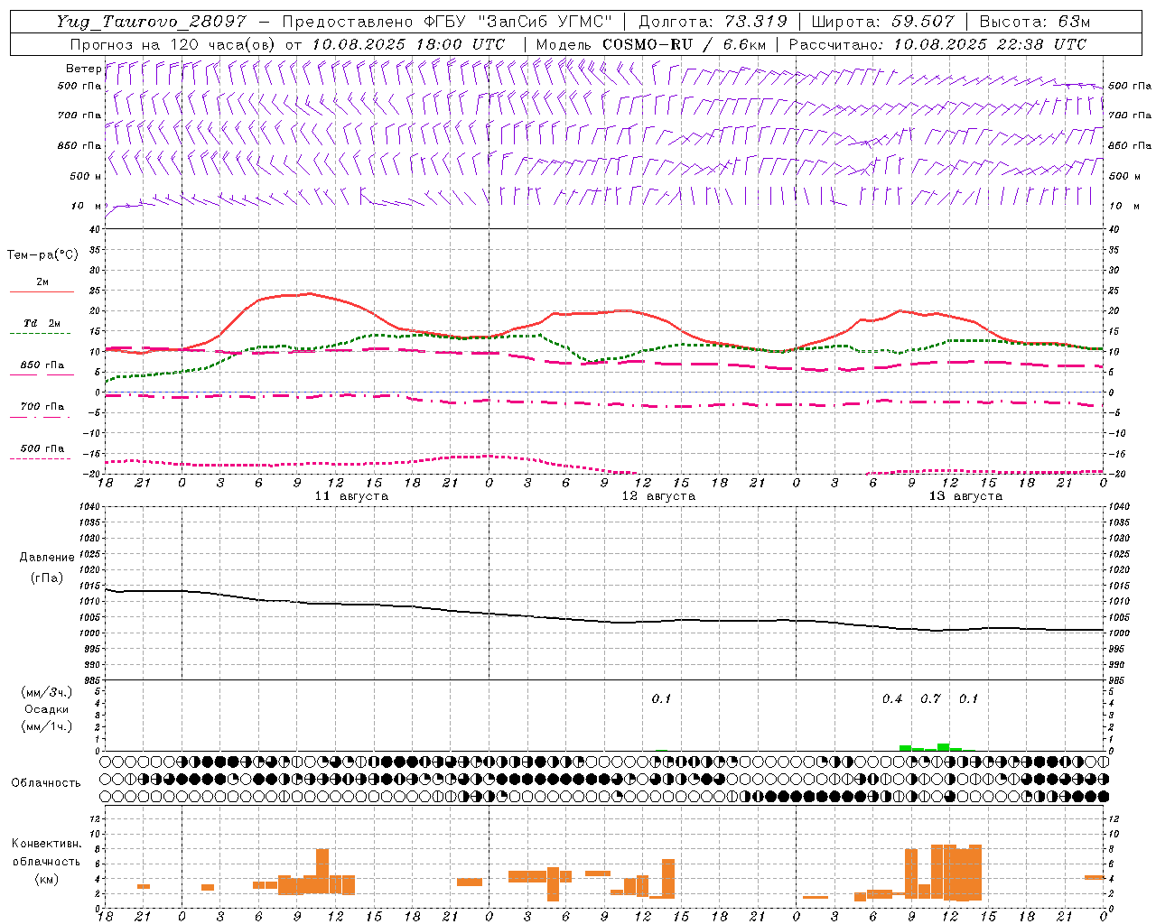Click the 700 гПа temperature legend entry
The height and width of the screenshot is (924, 1156).
42,407
